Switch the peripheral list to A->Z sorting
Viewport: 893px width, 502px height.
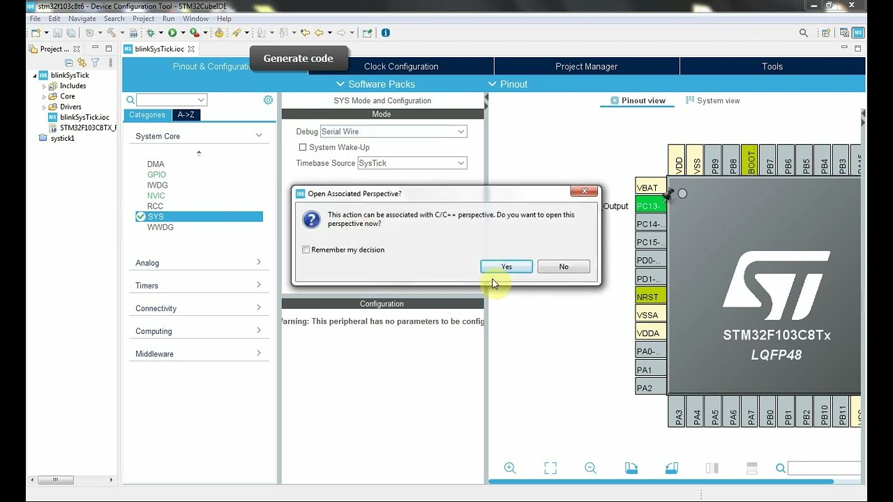186,115
